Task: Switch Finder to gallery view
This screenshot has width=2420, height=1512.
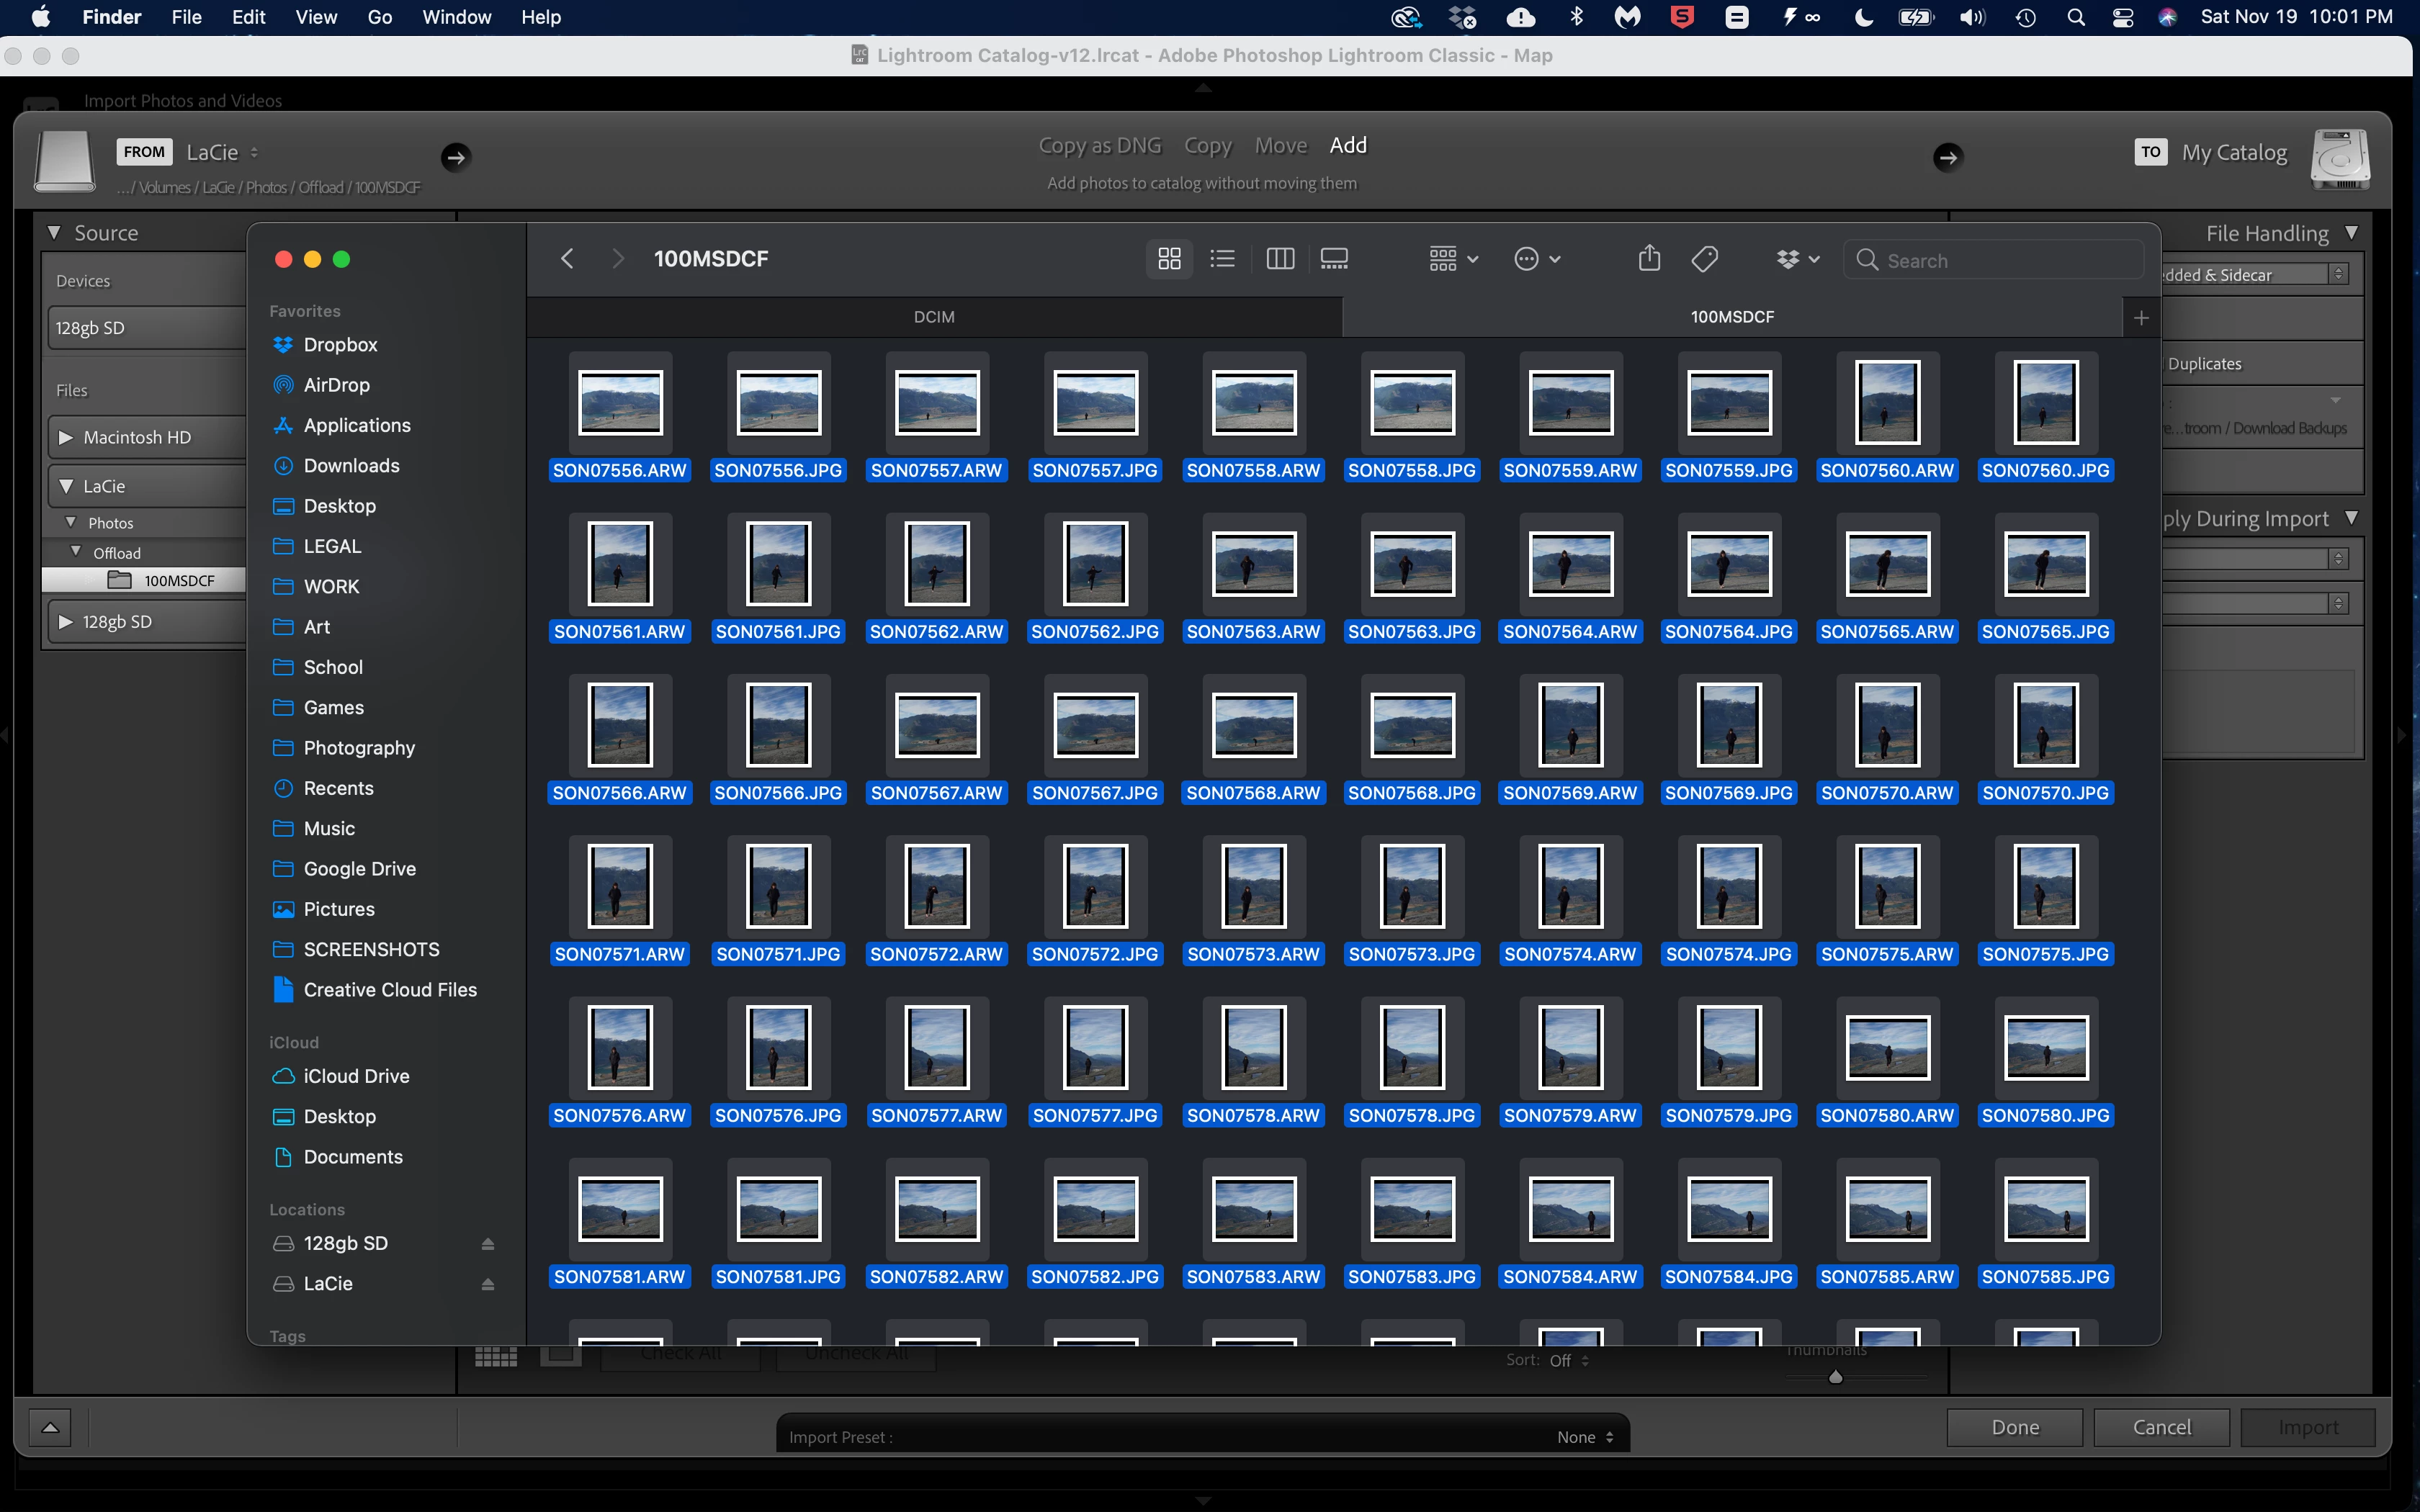Action: [x=1334, y=259]
